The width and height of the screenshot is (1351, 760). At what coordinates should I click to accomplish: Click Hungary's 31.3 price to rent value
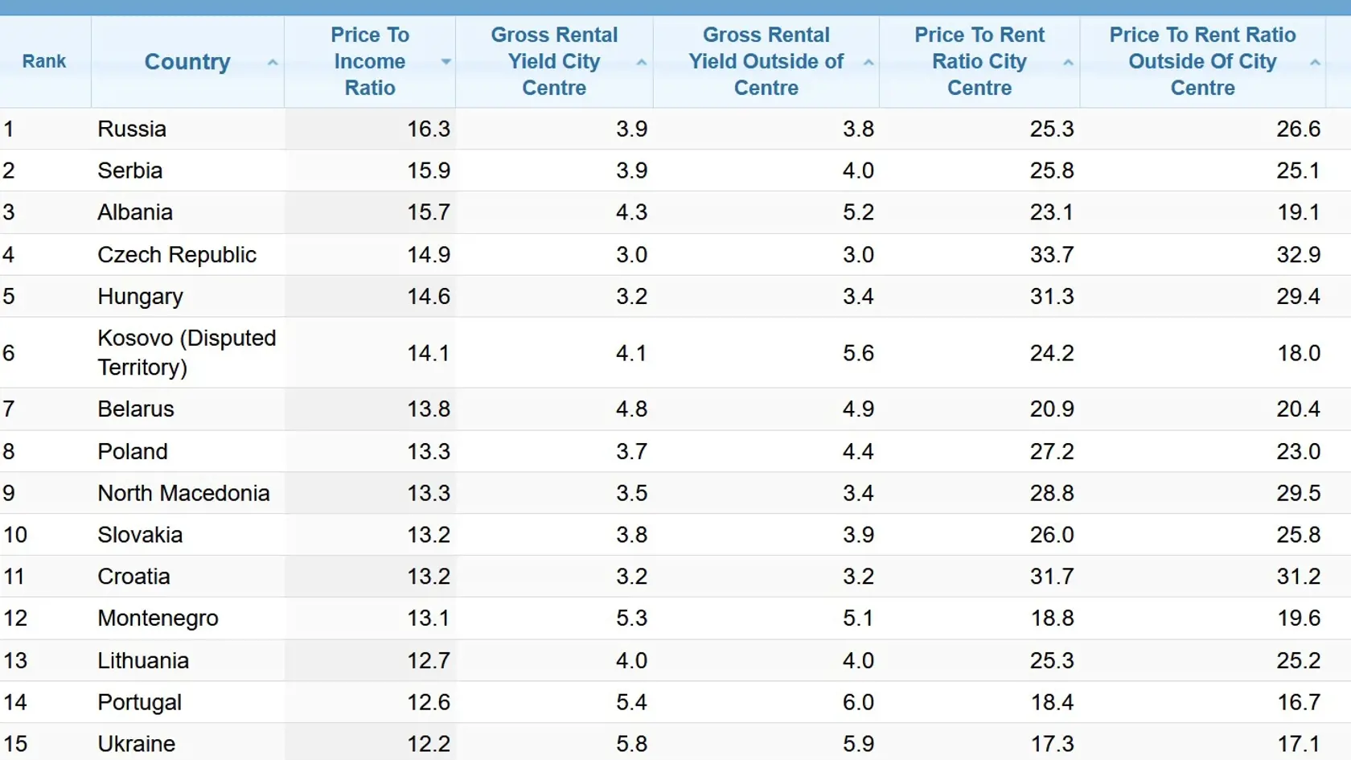(x=1052, y=296)
